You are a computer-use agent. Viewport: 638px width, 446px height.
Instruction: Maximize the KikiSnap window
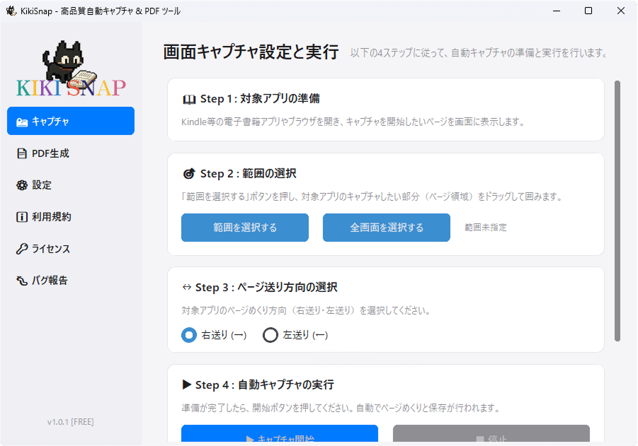tap(588, 11)
